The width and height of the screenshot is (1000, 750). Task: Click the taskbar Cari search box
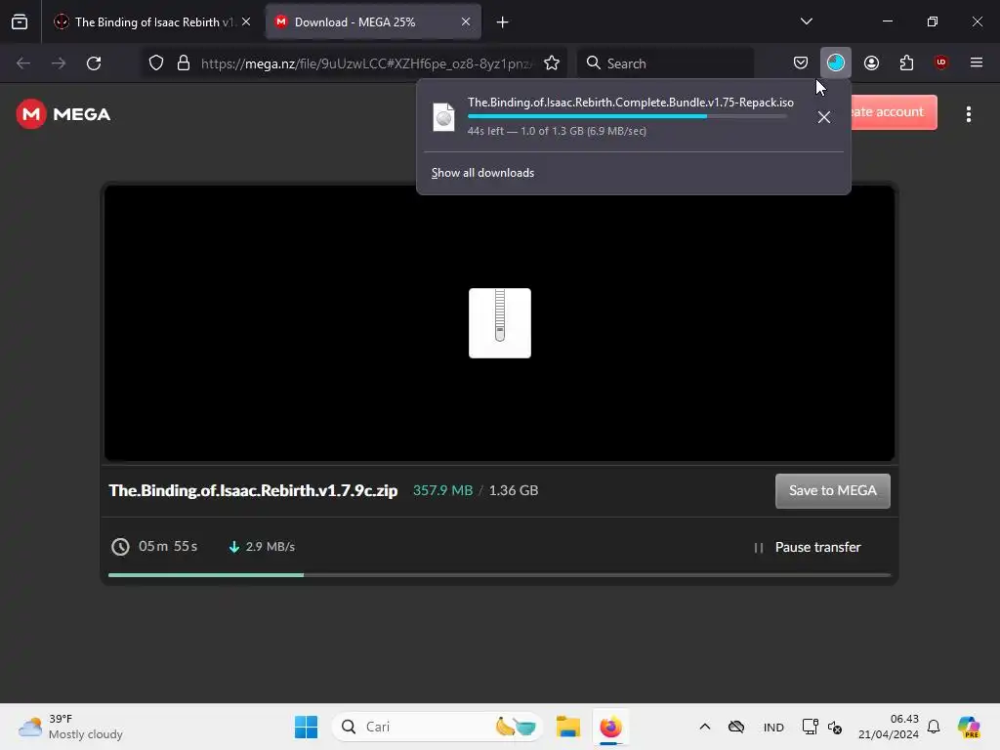point(437,727)
